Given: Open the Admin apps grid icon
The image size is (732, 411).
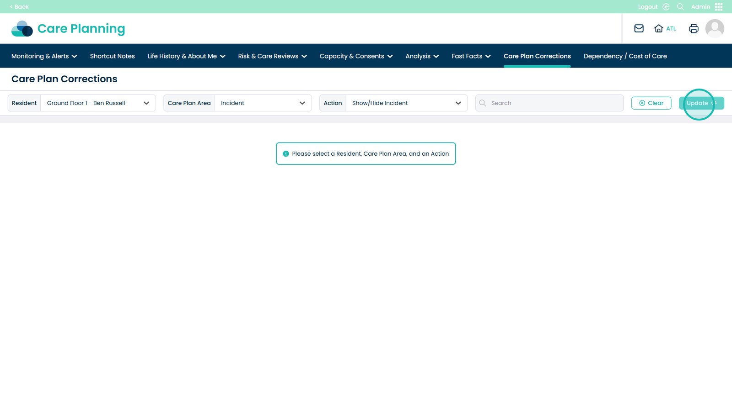Looking at the screenshot, I should (719, 7).
